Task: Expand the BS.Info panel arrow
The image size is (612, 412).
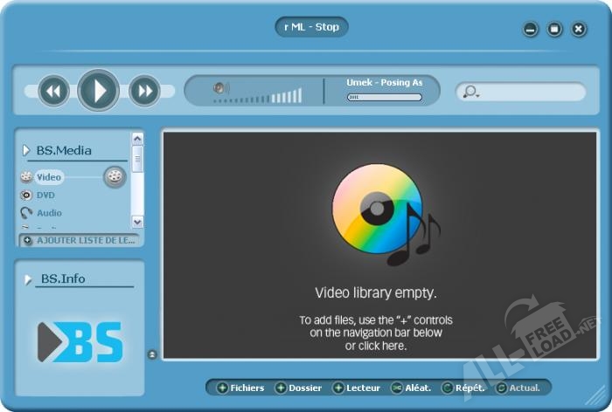Action: (x=28, y=279)
